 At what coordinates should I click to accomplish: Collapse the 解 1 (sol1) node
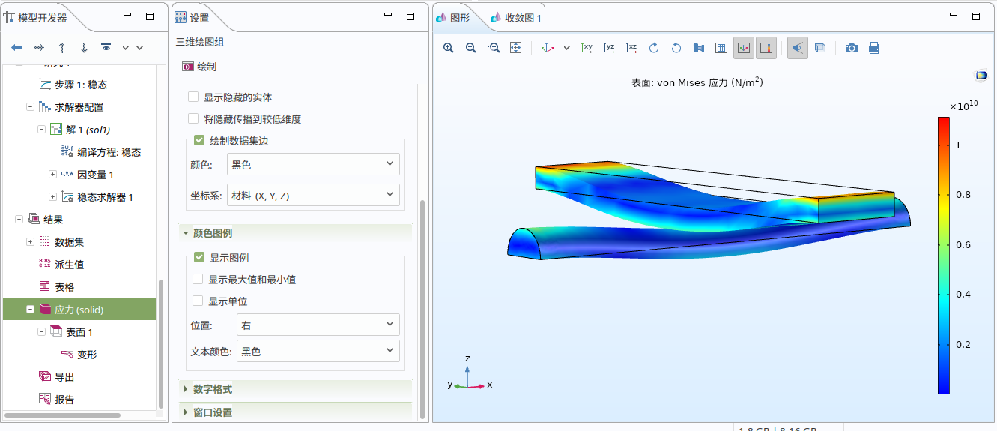(42, 130)
